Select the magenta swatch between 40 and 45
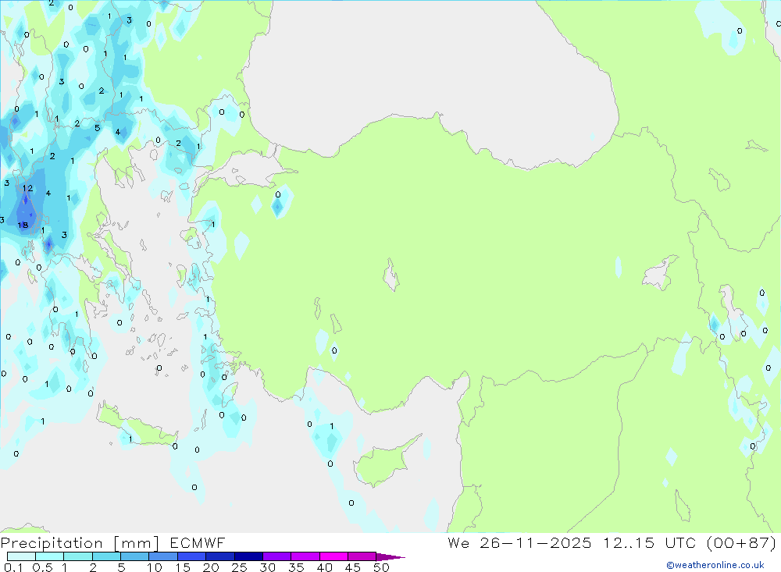The height and width of the screenshot is (572, 781). click(x=333, y=556)
